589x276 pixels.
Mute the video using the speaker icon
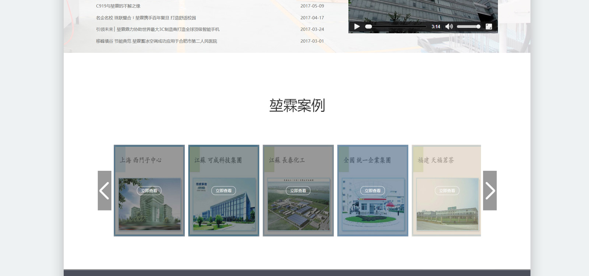point(449,26)
